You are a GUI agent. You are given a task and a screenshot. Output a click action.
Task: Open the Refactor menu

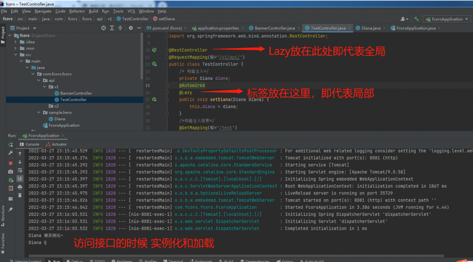click(77, 11)
